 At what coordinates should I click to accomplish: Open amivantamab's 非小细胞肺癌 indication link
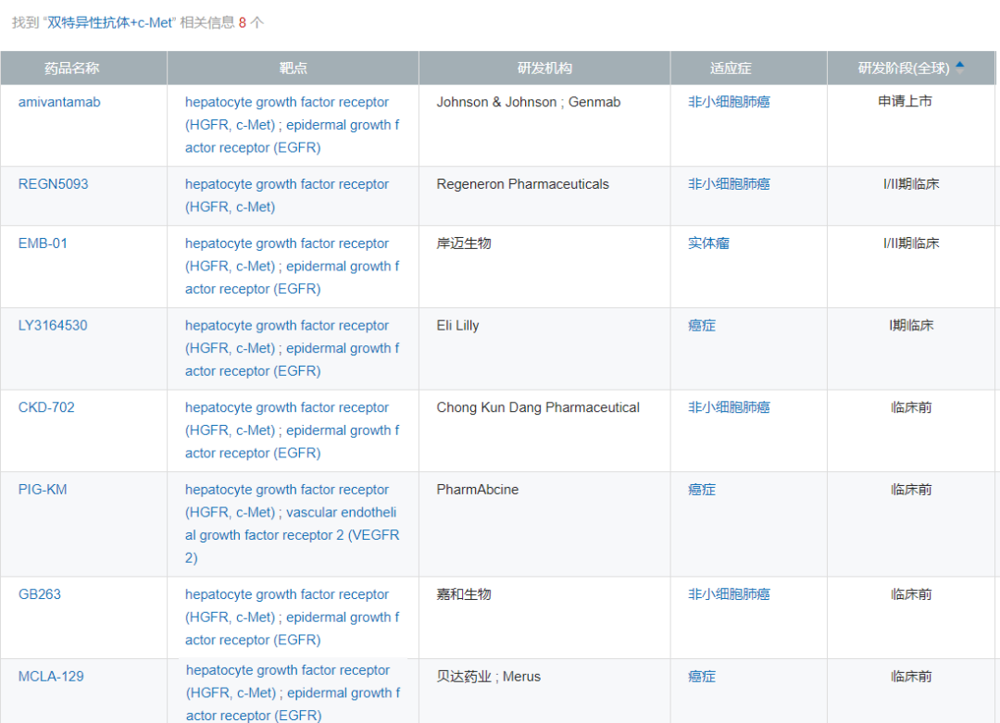tap(729, 102)
